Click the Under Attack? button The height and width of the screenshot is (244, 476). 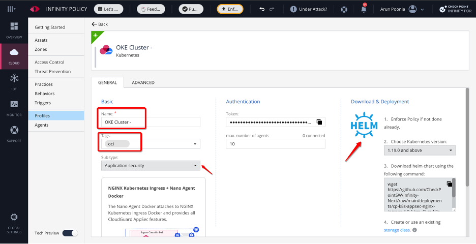[309, 9]
